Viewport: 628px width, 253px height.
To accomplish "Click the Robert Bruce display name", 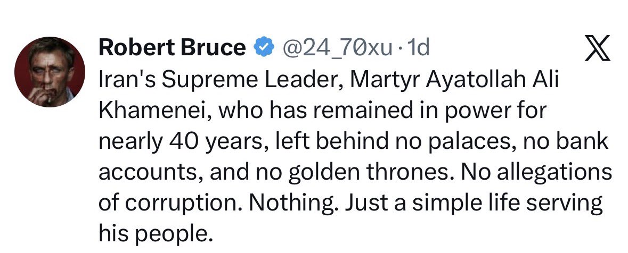I will 172,48.
